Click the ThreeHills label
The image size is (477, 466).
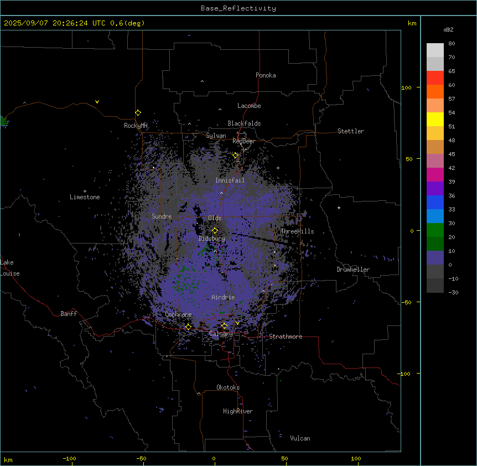(297, 231)
